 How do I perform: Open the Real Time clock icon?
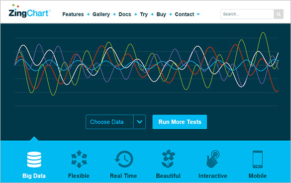(x=124, y=159)
